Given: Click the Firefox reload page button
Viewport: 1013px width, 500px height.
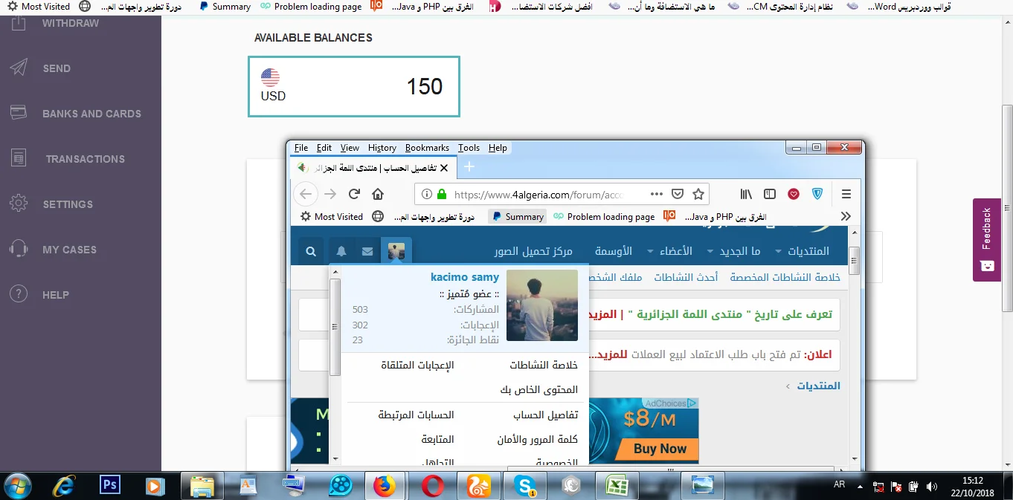Looking at the screenshot, I should tap(354, 194).
